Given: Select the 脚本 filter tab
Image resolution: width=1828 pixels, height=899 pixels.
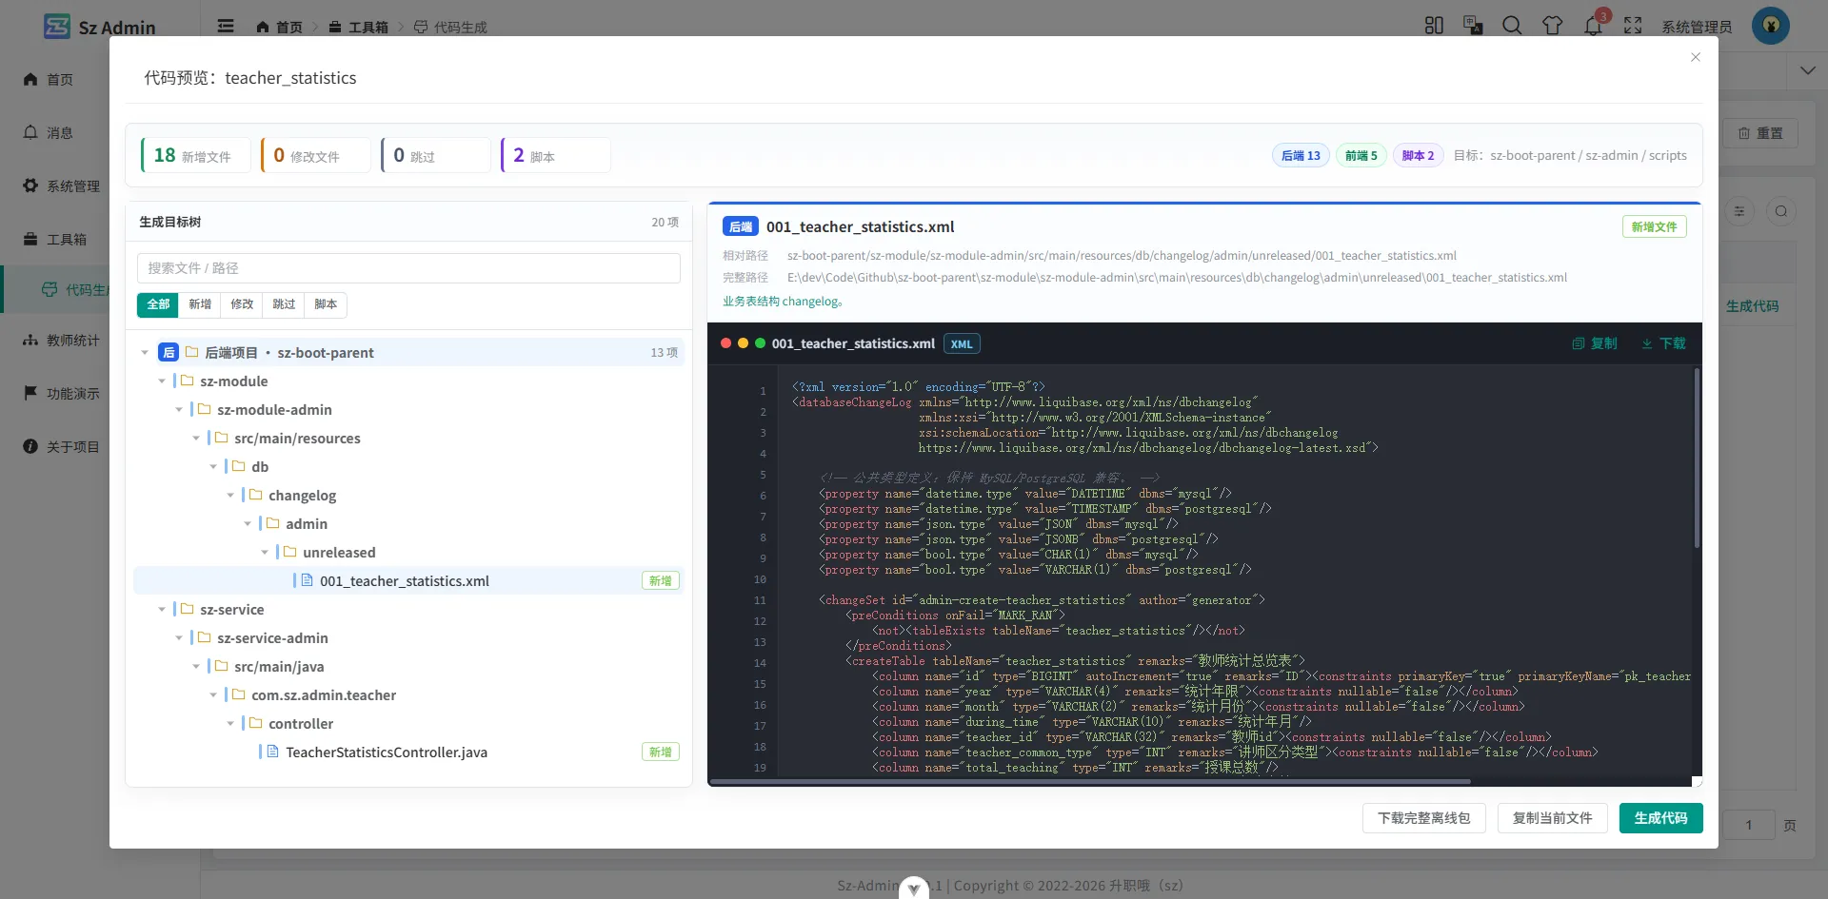Looking at the screenshot, I should pos(326,304).
